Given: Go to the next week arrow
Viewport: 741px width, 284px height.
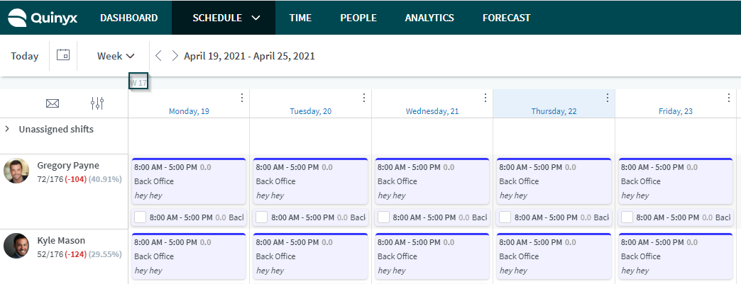Looking at the screenshot, I should tap(175, 56).
